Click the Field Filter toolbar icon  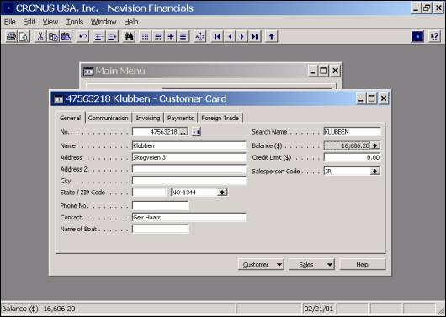click(145, 36)
